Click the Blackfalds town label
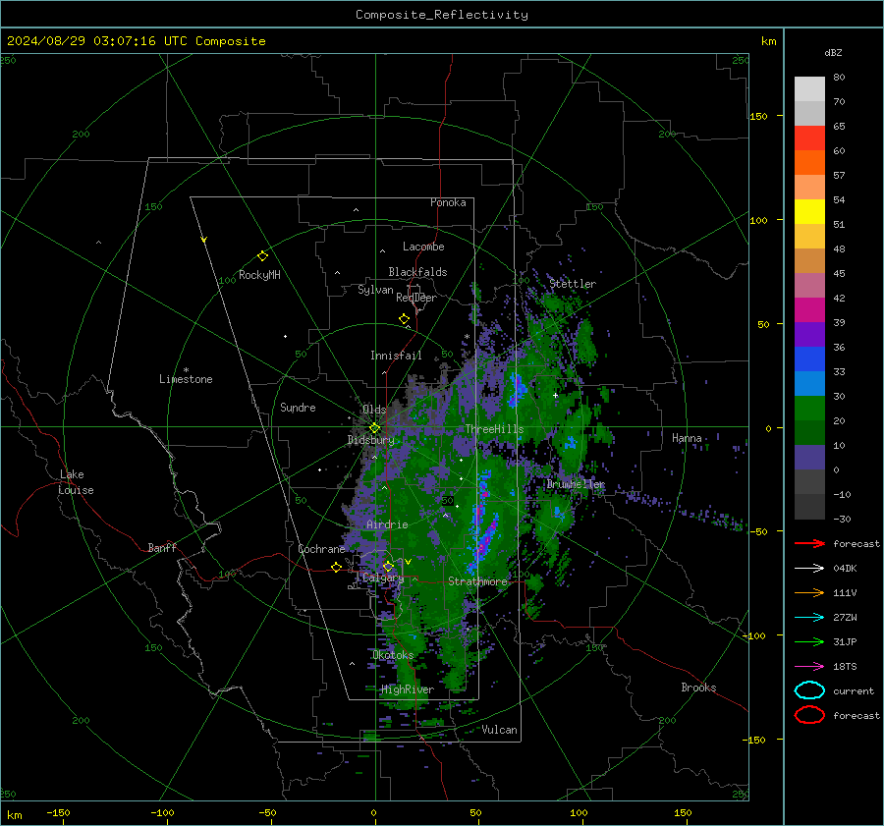This screenshot has width=884, height=826. coord(417,272)
